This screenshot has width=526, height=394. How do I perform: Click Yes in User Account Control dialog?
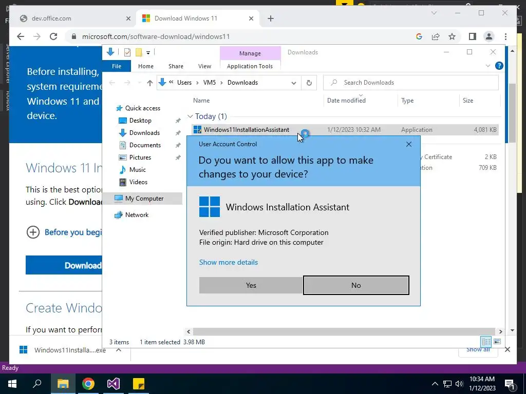point(251,285)
